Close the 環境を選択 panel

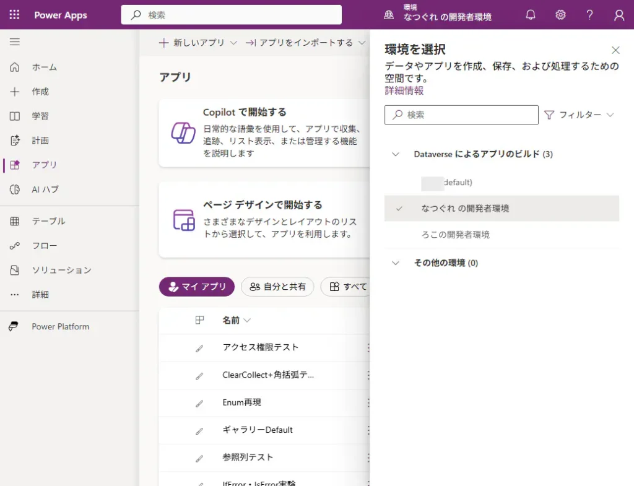(615, 50)
